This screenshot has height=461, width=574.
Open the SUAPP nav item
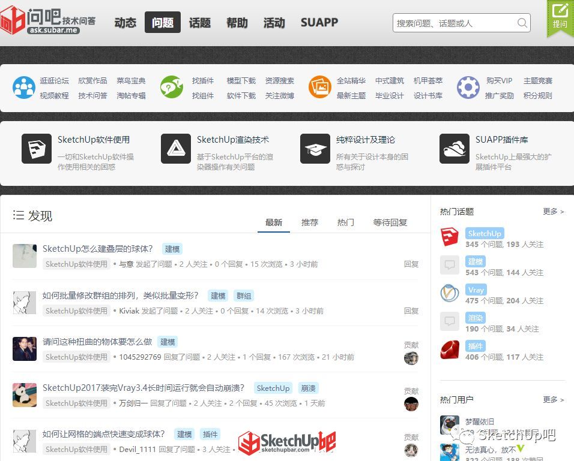319,23
